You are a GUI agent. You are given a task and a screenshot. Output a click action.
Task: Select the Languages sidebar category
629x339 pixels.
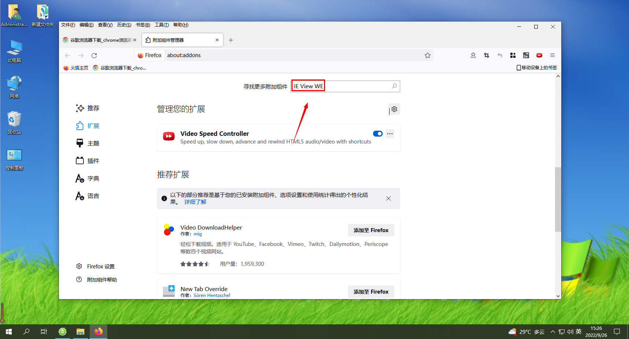tap(88, 196)
